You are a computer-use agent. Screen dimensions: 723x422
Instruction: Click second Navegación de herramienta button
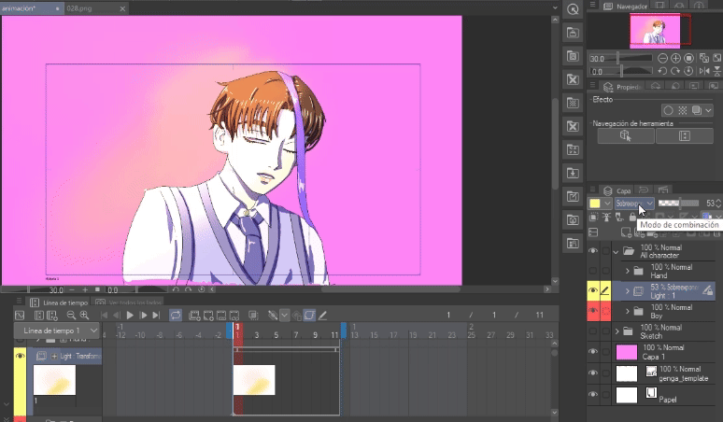[x=685, y=136]
